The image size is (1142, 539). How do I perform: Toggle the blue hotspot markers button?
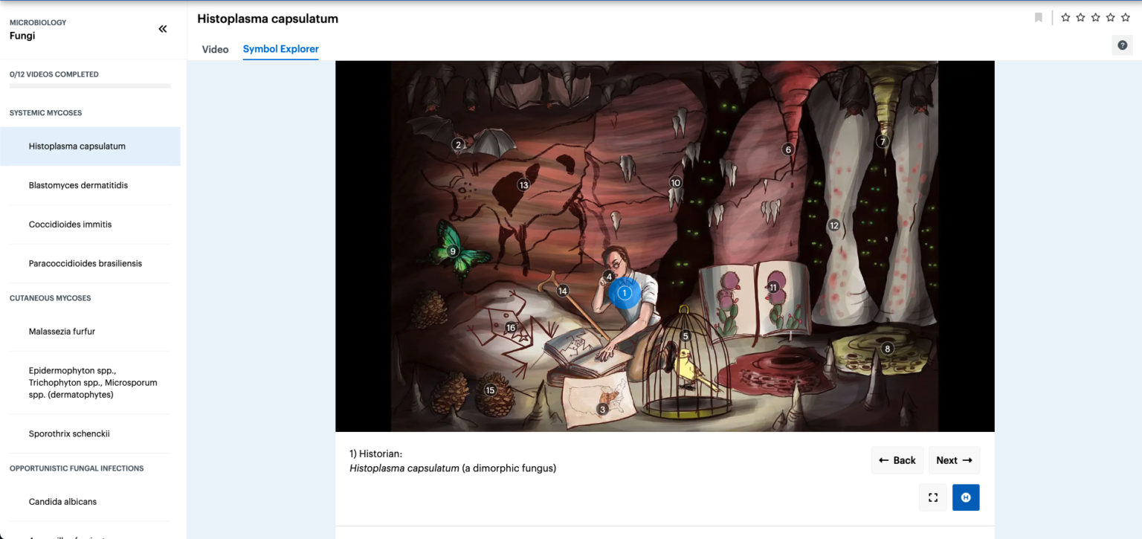[x=966, y=497]
